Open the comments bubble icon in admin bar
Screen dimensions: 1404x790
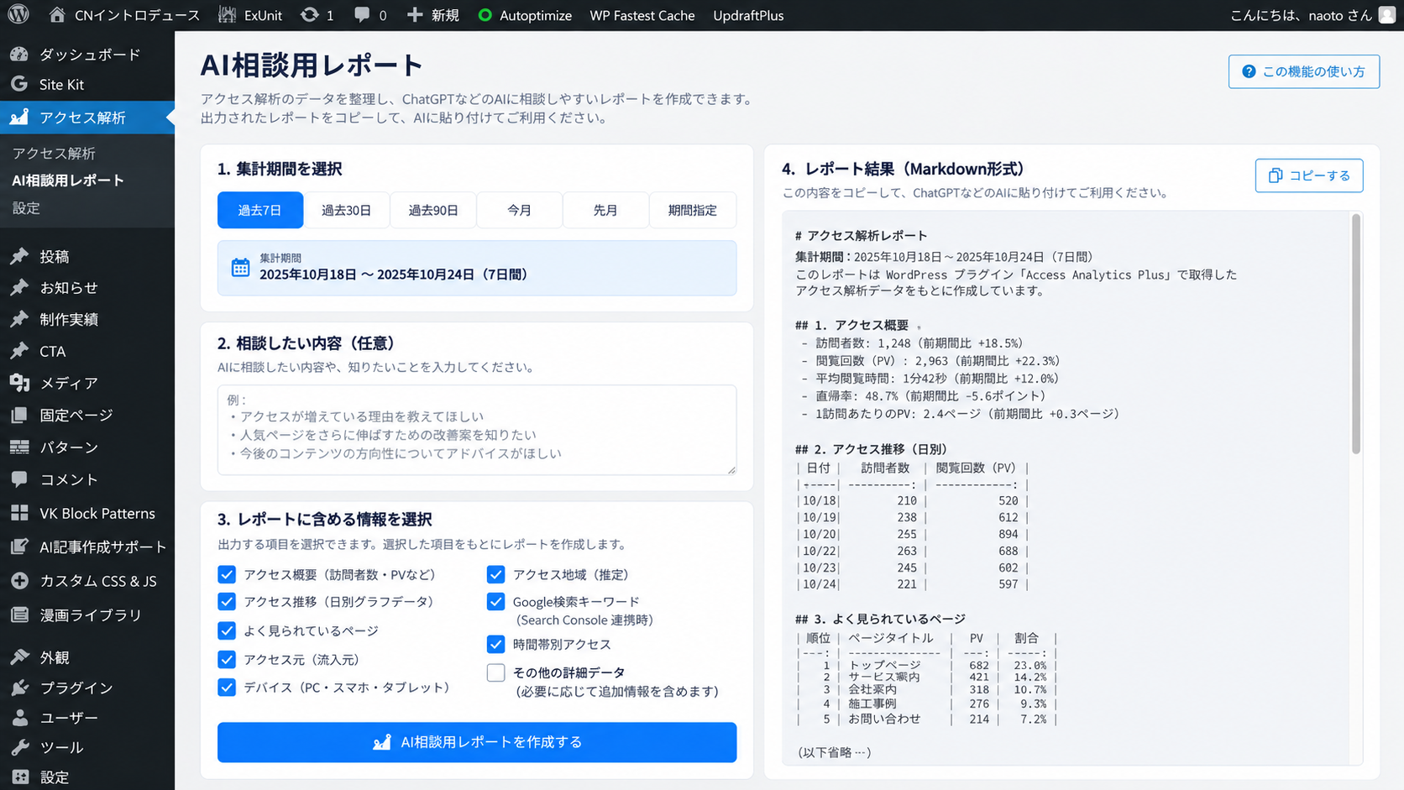(362, 15)
